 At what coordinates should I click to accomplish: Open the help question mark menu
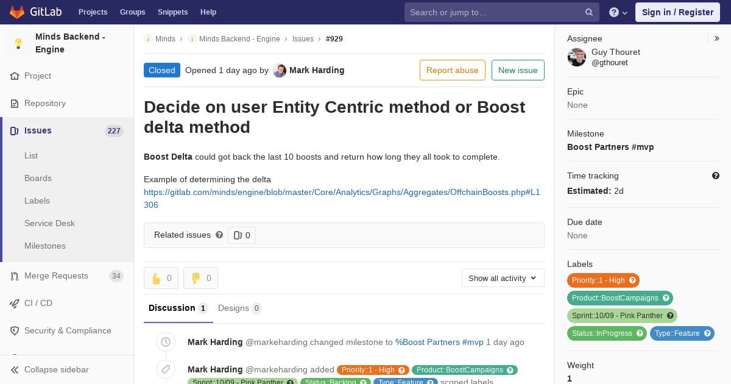pyautogui.click(x=618, y=12)
